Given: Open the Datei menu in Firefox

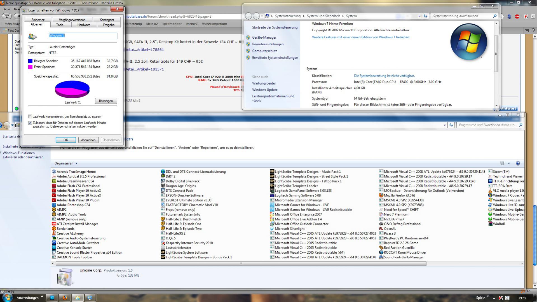Looking at the screenshot, I should point(6,9).
